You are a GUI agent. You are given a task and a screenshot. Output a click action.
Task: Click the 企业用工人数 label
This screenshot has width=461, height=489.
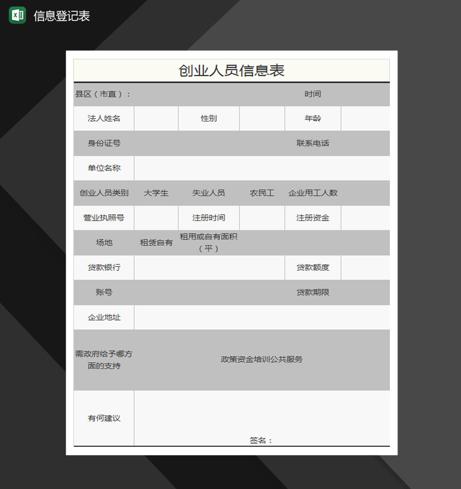(x=313, y=193)
